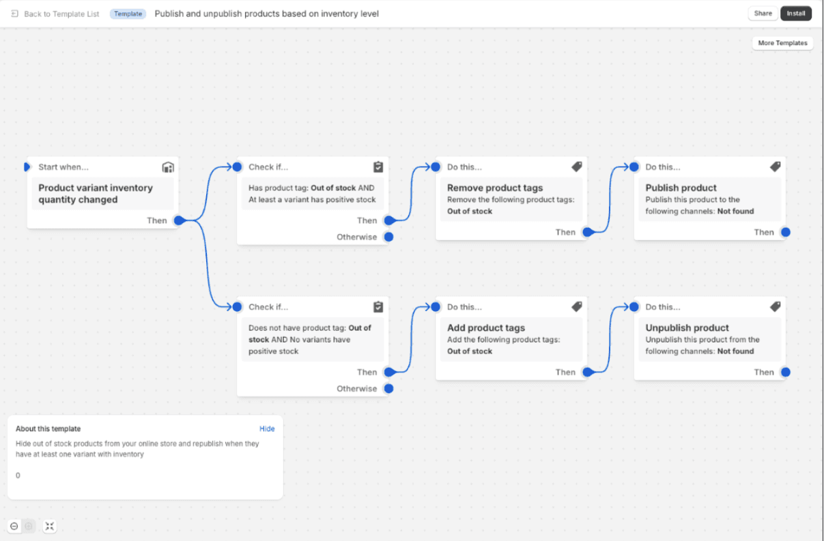Go back to Template List
Viewport: 824px width, 541px height.
click(x=61, y=14)
